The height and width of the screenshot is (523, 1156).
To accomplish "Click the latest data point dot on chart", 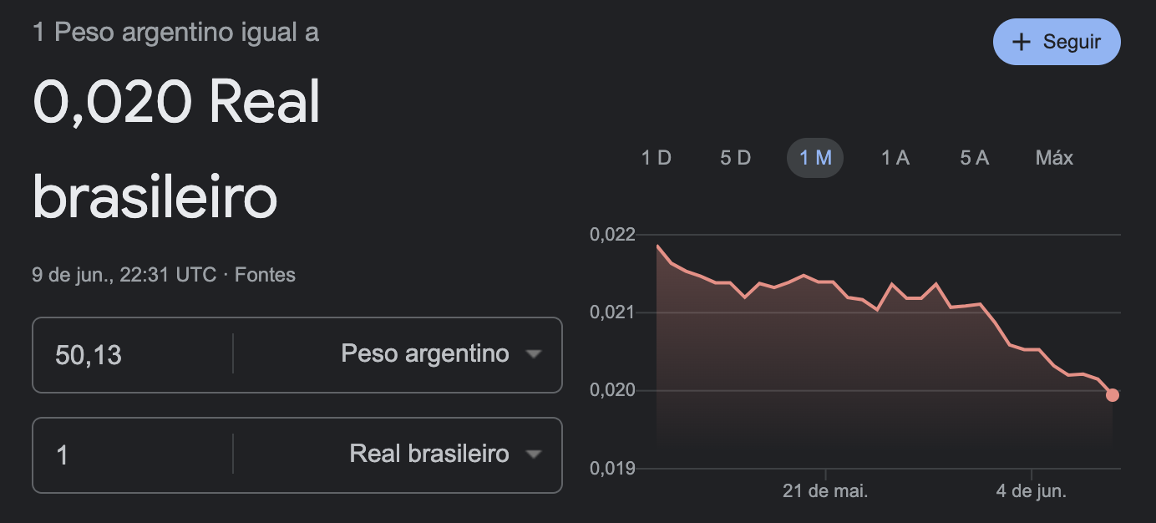I will 1113,395.
